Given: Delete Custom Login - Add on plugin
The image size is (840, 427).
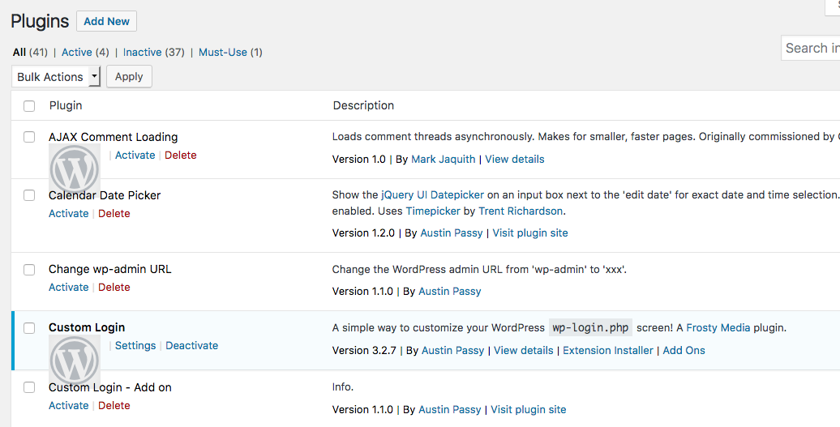Looking at the screenshot, I should (x=114, y=406).
